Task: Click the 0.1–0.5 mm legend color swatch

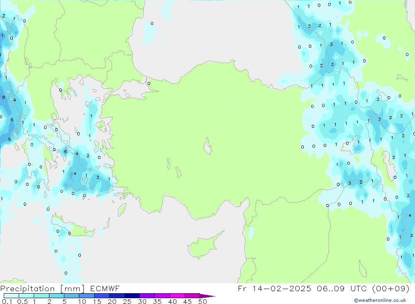Action: [11, 296]
